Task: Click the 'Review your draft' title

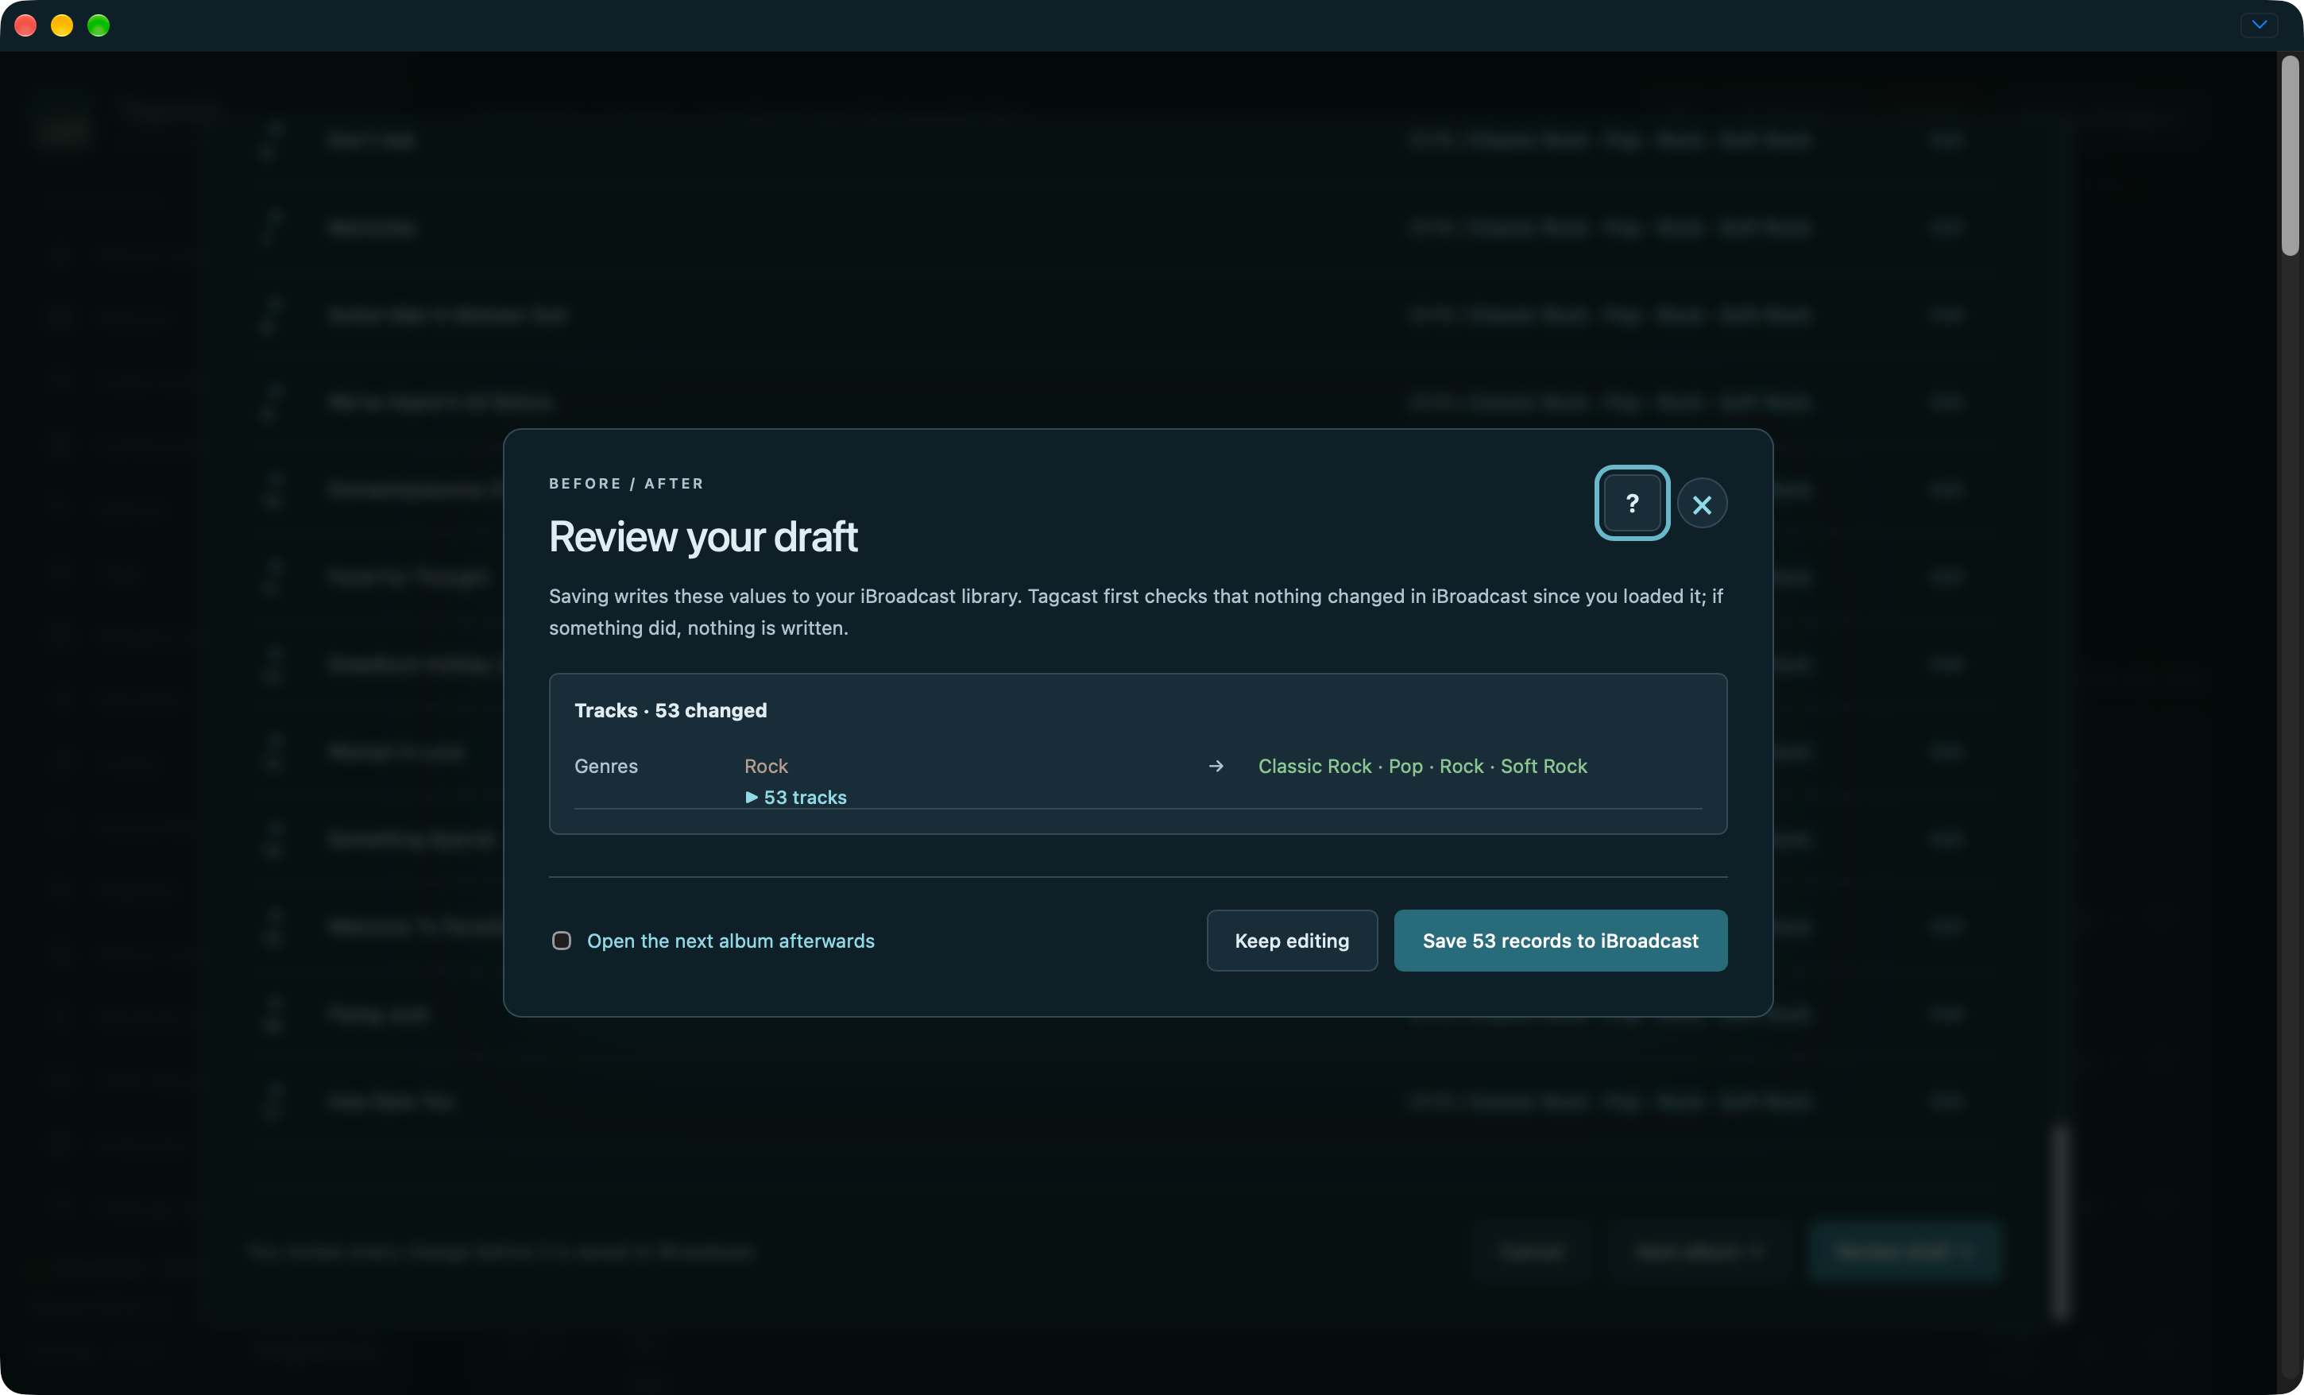Action: [702, 537]
